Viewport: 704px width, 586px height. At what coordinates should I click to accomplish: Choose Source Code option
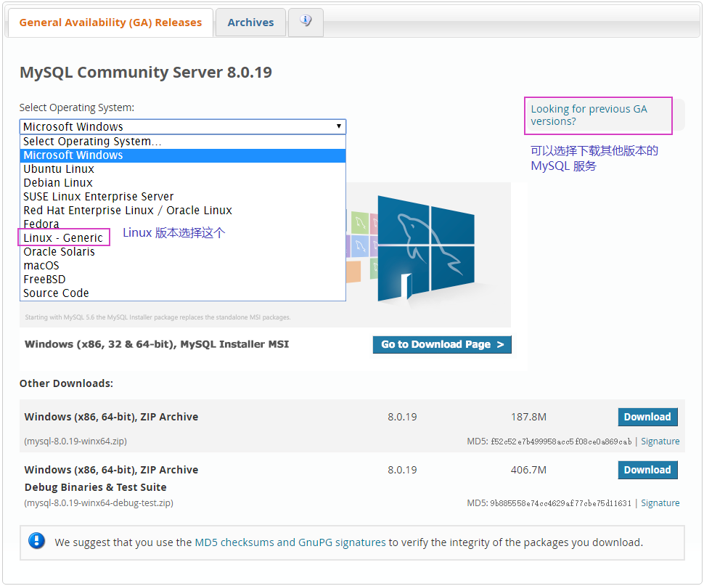[x=183, y=293]
